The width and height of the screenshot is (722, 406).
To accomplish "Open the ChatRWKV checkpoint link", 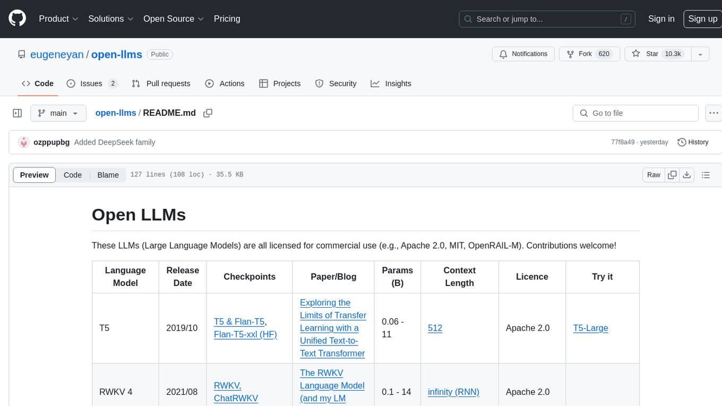I will click(236, 398).
